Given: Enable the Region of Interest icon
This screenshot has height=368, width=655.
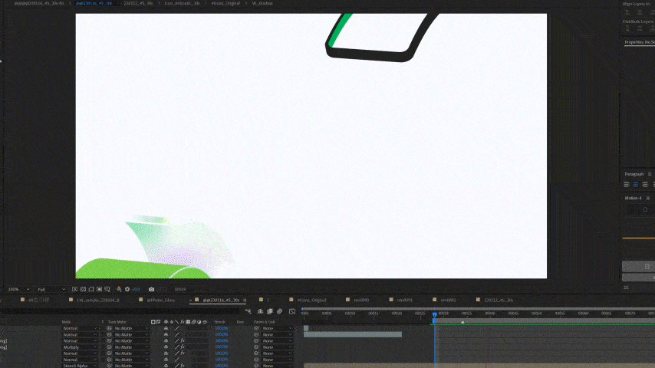Looking at the screenshot, I should click(100, 289).
